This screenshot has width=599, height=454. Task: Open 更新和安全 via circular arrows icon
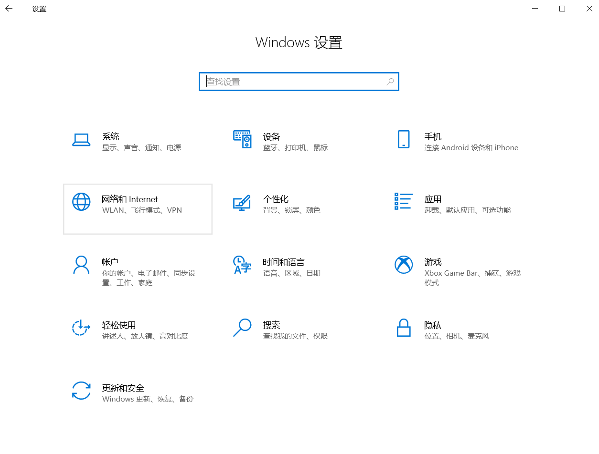[81, 391]
